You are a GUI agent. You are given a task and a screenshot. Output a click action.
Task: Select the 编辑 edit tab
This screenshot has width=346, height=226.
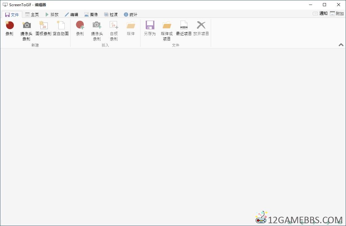(71, 14)
